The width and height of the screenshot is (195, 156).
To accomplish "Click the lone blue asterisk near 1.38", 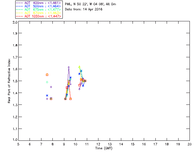I will pos(47,96).
